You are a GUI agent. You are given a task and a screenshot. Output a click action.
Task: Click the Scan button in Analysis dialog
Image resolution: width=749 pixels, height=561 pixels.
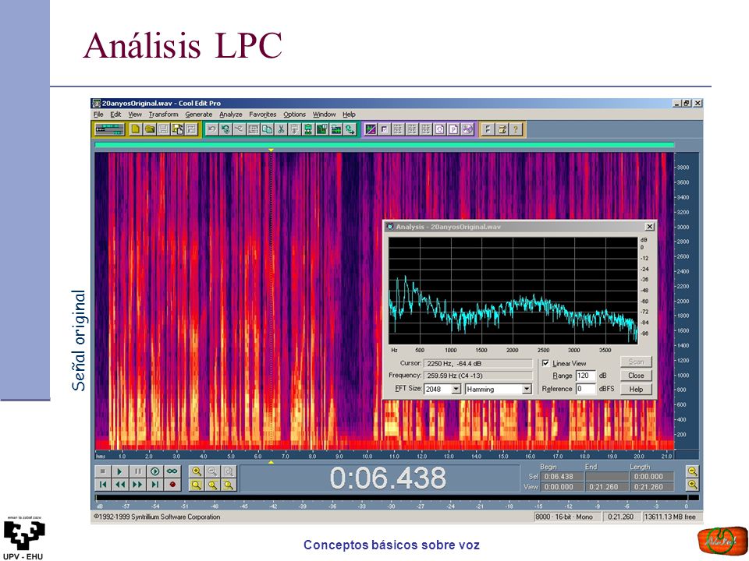(636, 362)
